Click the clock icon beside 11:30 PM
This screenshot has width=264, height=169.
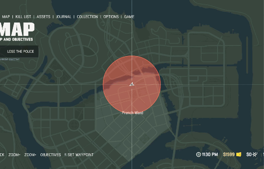[x=198, y=154]
